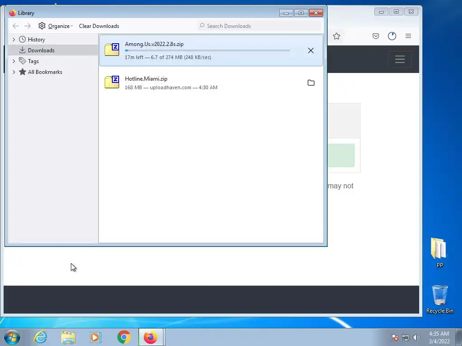Open Action Center flag in tray

point(395,337)
